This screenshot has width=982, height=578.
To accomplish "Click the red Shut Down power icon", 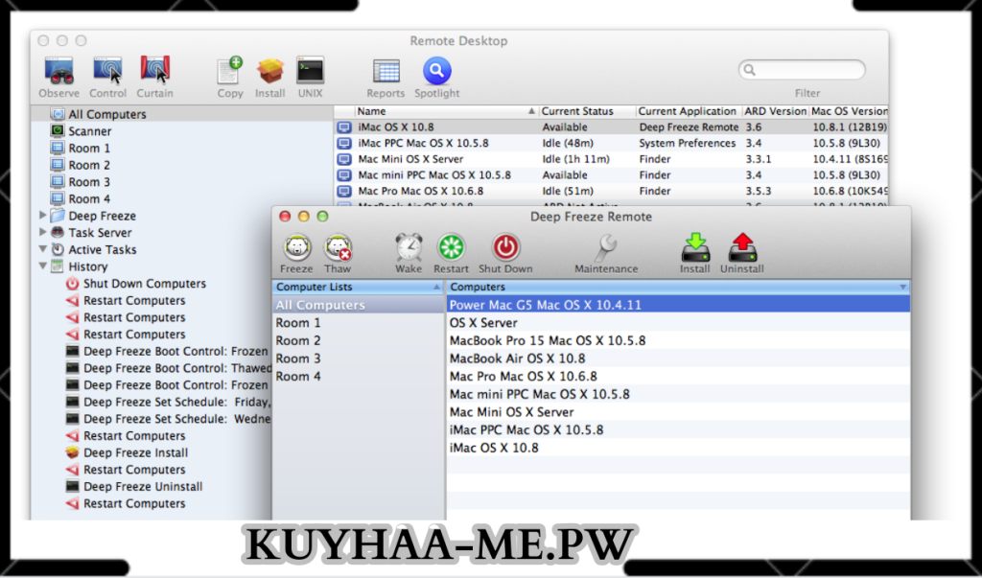I will pyautogui.click(x=505, y=247).
